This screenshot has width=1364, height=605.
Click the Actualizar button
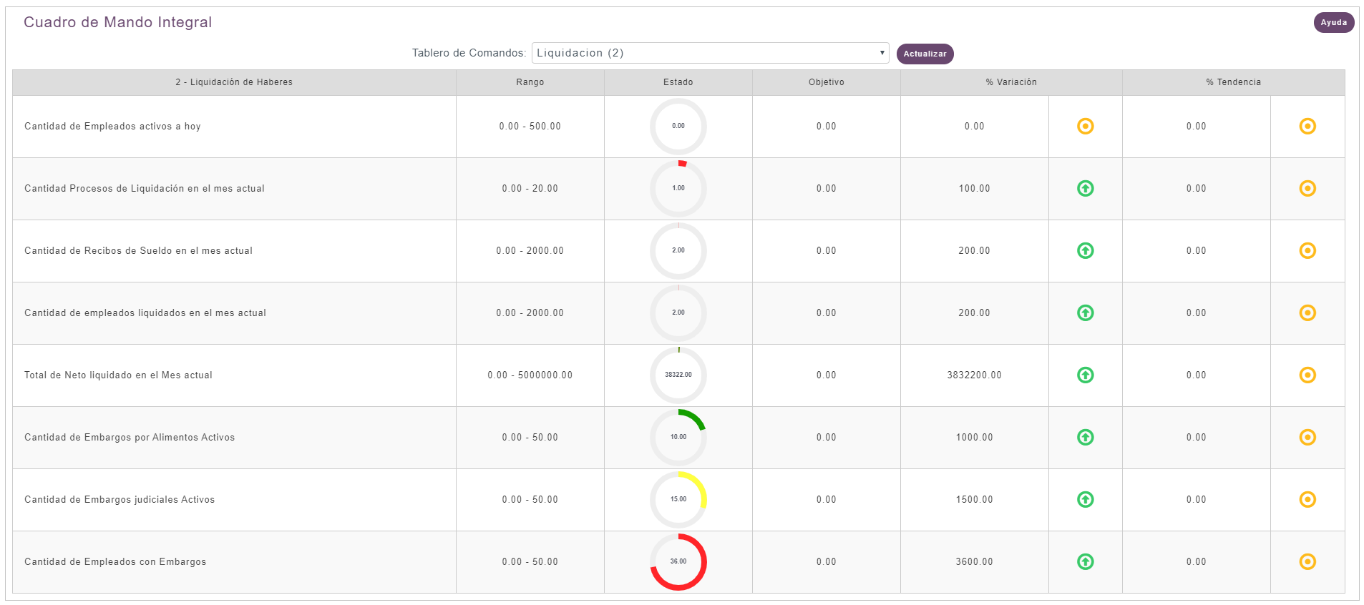(925, 54)
